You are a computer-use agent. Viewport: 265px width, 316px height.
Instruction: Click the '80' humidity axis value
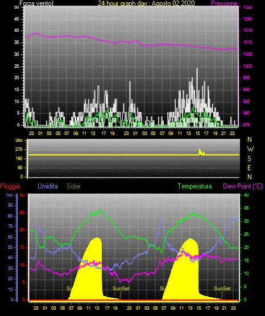[x=10, y=216]
